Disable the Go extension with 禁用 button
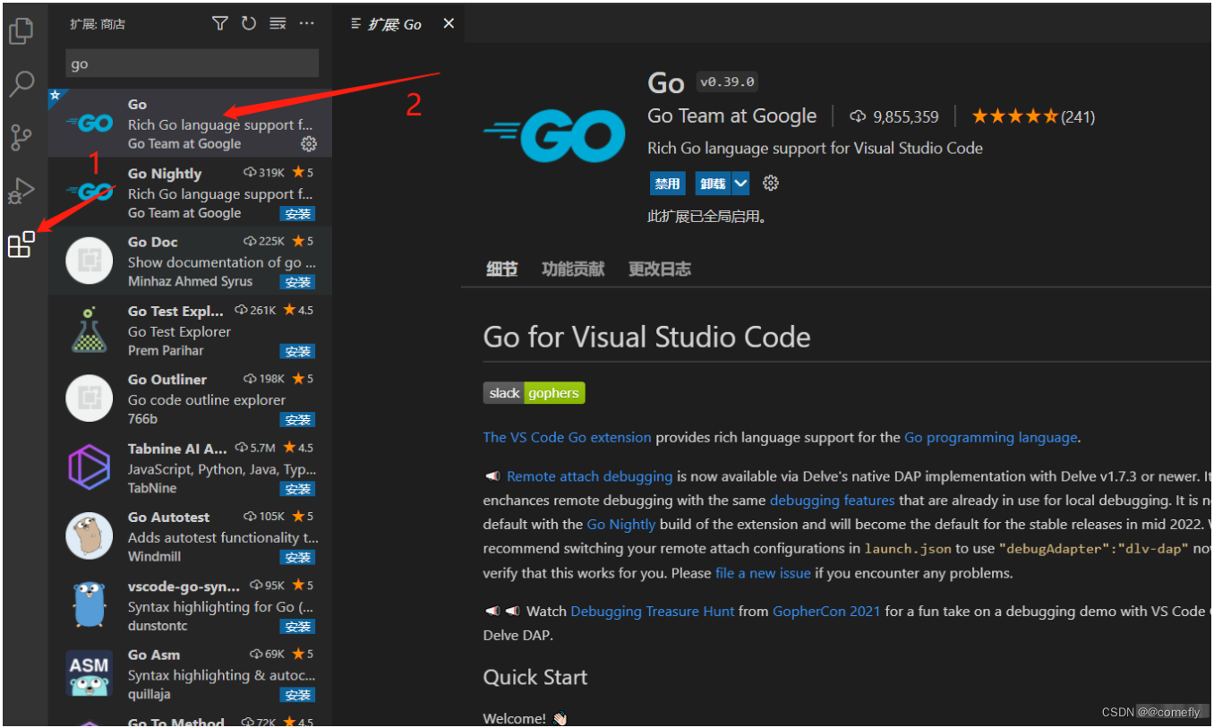1214x728 pixels. pos(667,183)
